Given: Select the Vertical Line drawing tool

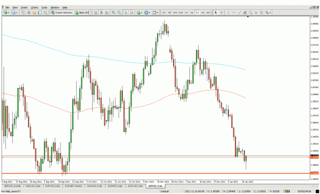Looking at the screenshot, I should (x=228, y=13).
